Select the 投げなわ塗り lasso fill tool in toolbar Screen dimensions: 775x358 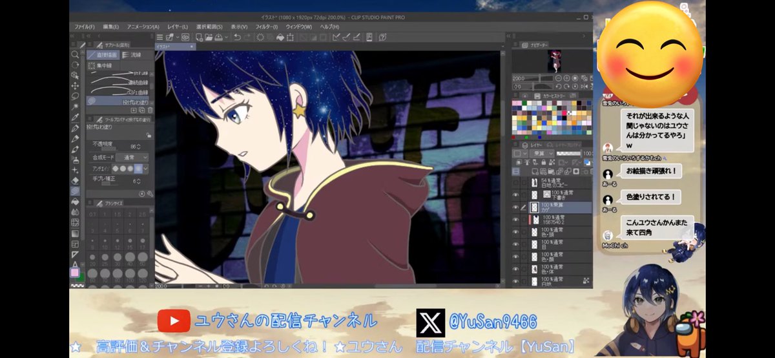point(75,191)
